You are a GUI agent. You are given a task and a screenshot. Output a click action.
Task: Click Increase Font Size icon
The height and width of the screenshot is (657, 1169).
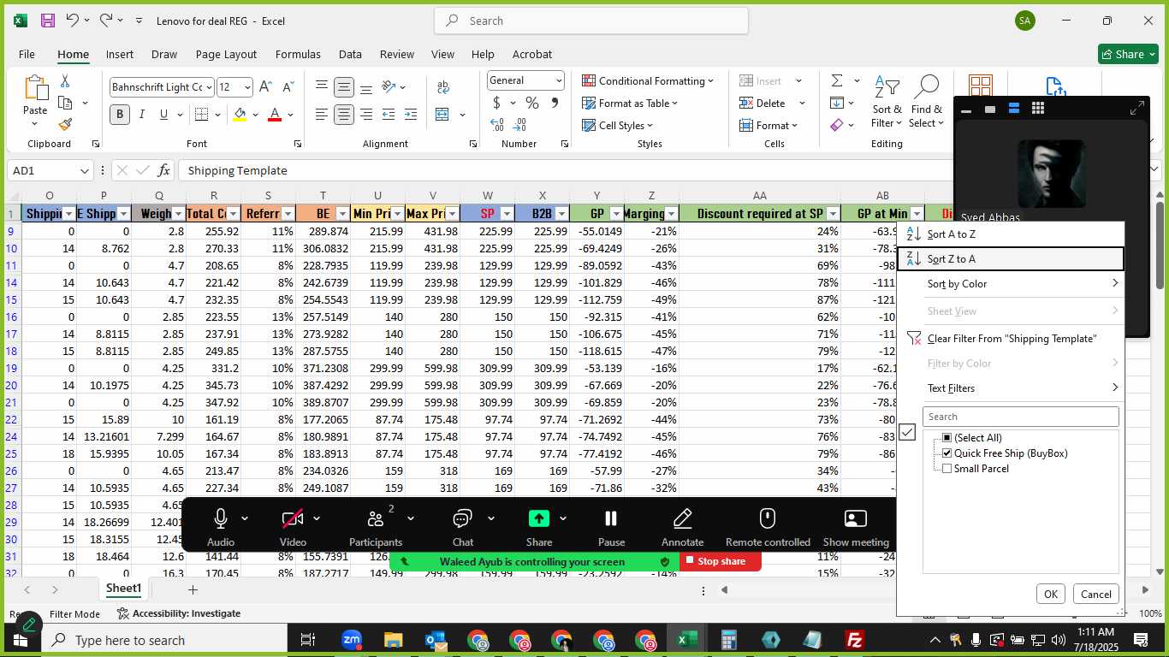[265, 86]
